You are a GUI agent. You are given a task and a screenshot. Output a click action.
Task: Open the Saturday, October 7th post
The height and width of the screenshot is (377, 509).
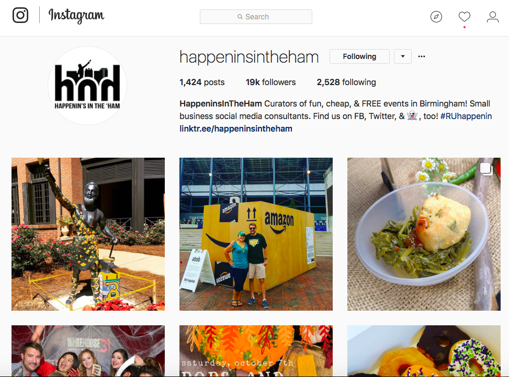click(x=256, y=351)
